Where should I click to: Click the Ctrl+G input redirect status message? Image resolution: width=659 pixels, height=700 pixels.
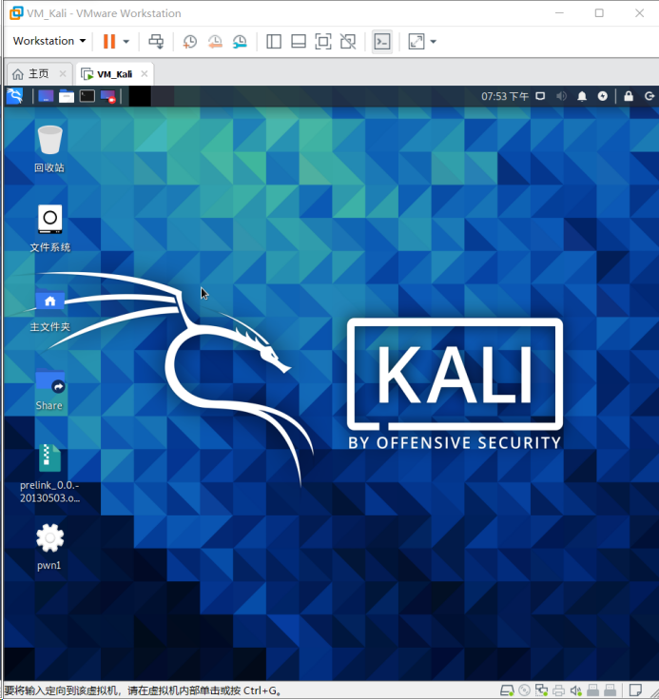[143, 690]
